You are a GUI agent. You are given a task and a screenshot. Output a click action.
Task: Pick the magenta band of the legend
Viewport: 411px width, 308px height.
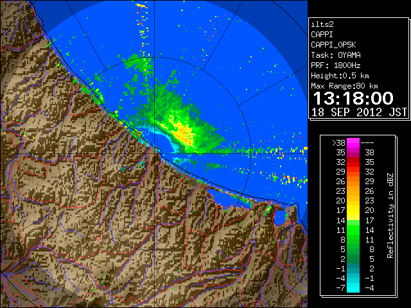click(353, 143)
